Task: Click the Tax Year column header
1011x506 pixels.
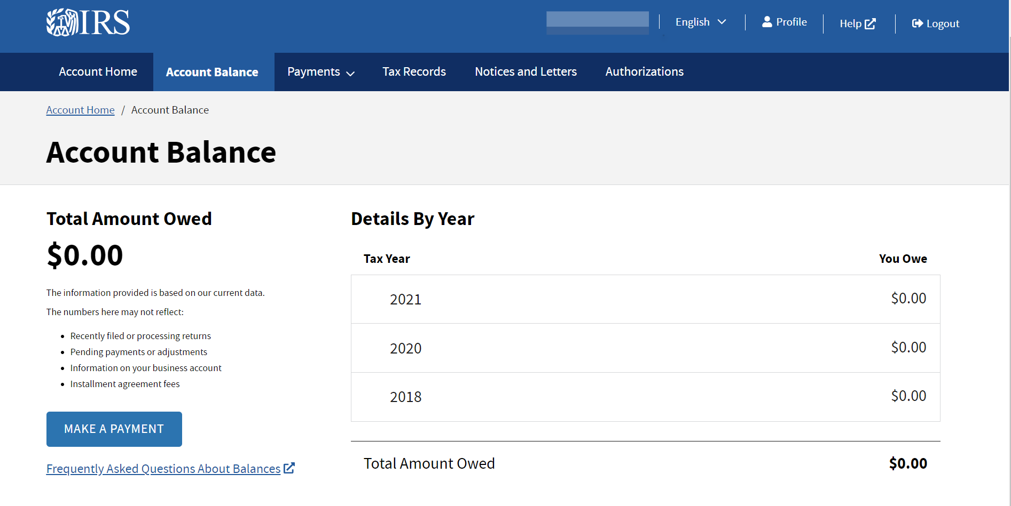Action: (387, 259)
